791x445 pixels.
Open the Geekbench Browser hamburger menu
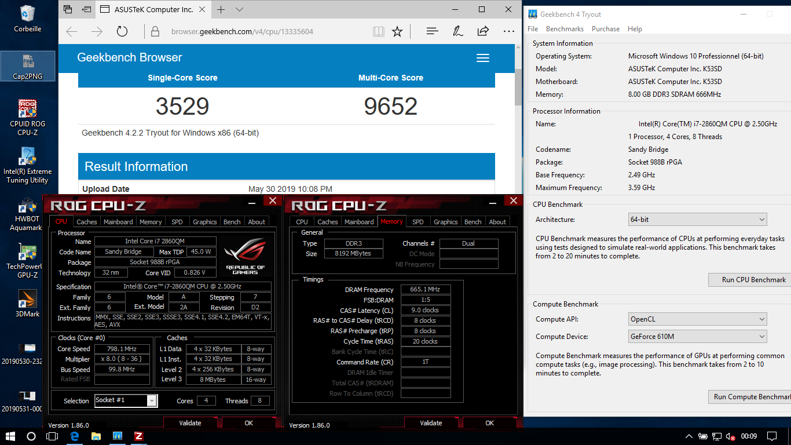[483, 57]
